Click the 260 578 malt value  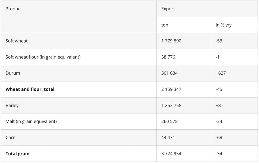tap(169, 121)
